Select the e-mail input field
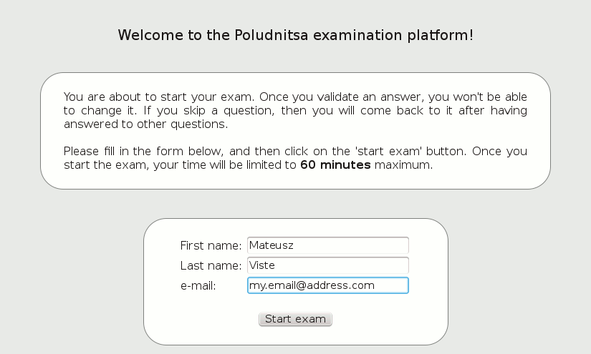Image resolution: width=591 pixels, height=354 pixels. point(327,285)
